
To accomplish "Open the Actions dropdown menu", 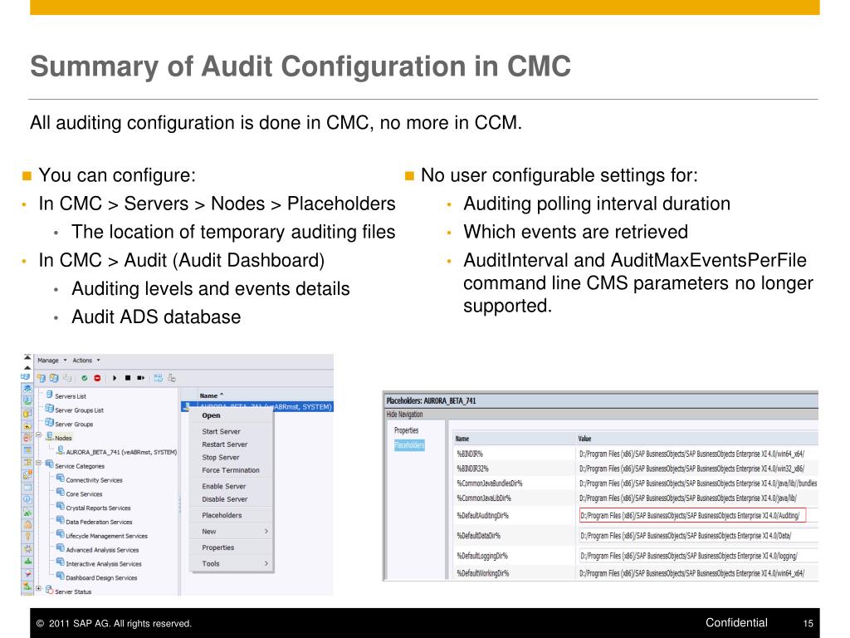I will 86,361.
